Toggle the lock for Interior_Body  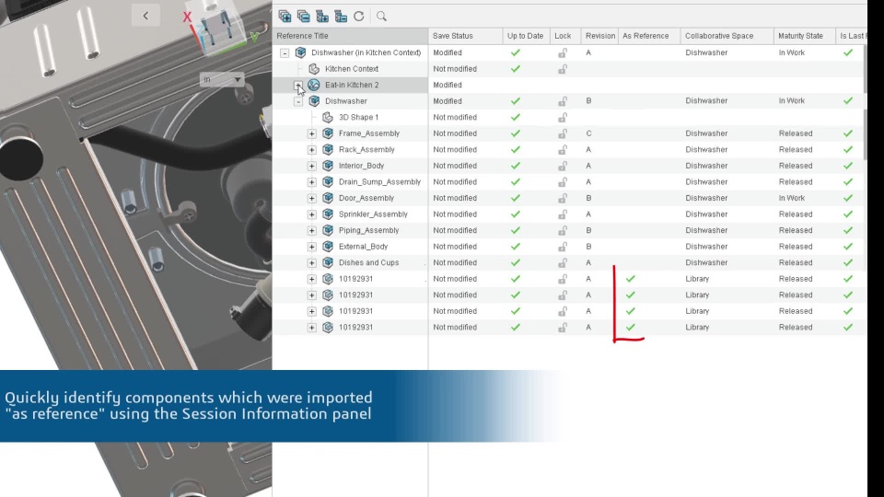[563, 166]
